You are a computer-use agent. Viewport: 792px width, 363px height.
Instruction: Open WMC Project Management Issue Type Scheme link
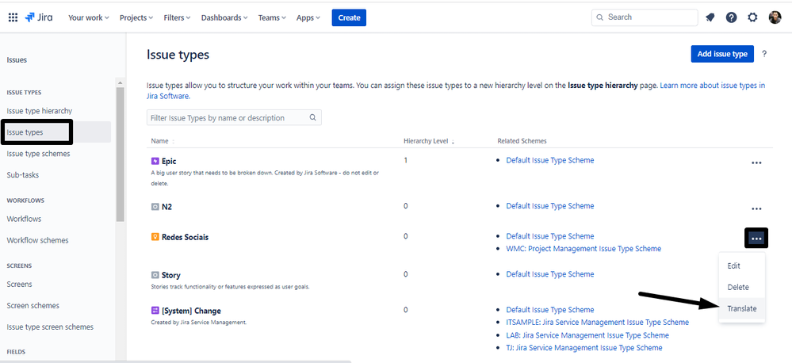pyautogui.click(x=583, y=249)
